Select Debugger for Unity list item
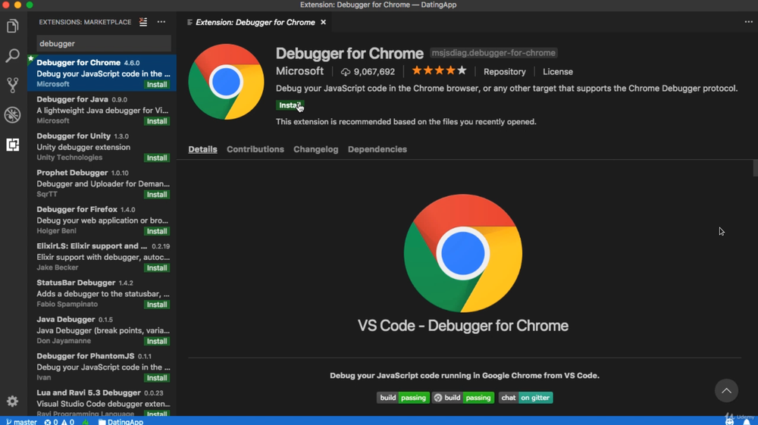The height and width of the screenshot is (425, 758). click(102, 146)
